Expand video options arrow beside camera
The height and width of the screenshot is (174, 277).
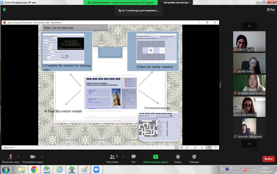coord(42,157)
